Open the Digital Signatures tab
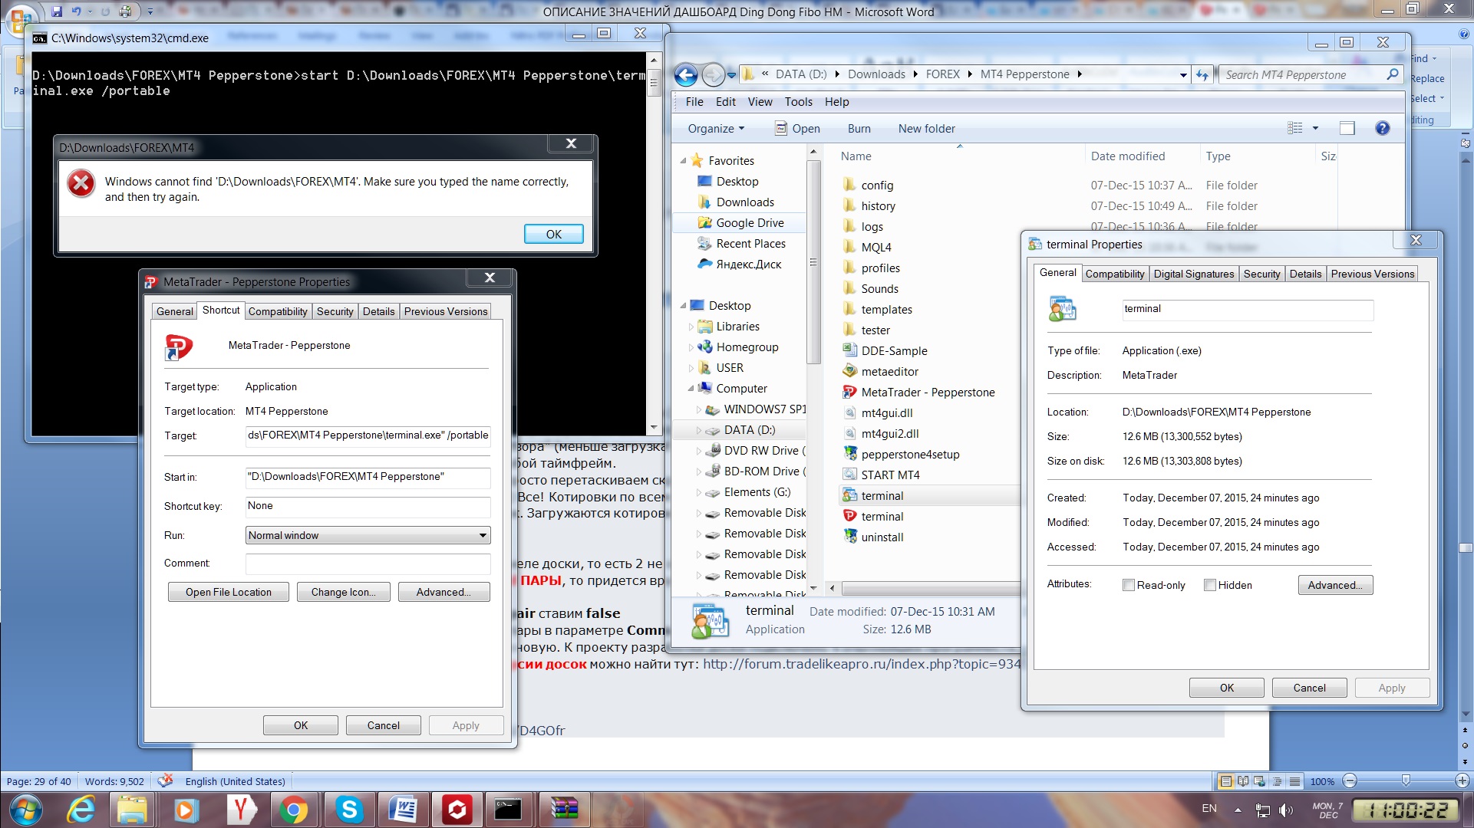 click(x=1193, y=274)
